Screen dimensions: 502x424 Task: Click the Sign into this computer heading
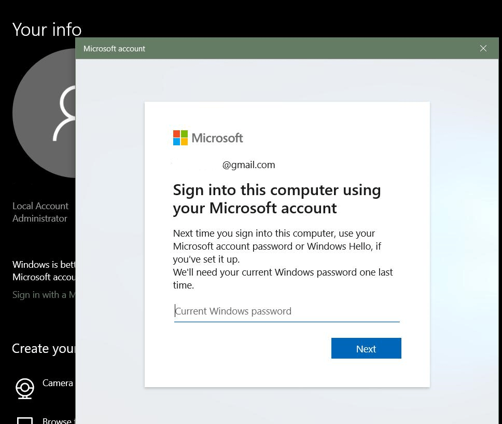(x=277, y=199)
